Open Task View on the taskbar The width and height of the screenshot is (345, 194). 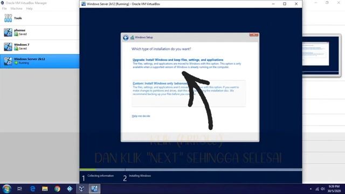point(19,189)
